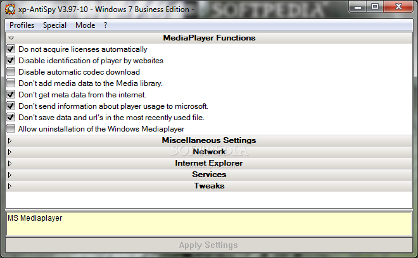Expand the Services section arrow
The width and height of the screenshot is (418, 258).
tap(10, 175)
